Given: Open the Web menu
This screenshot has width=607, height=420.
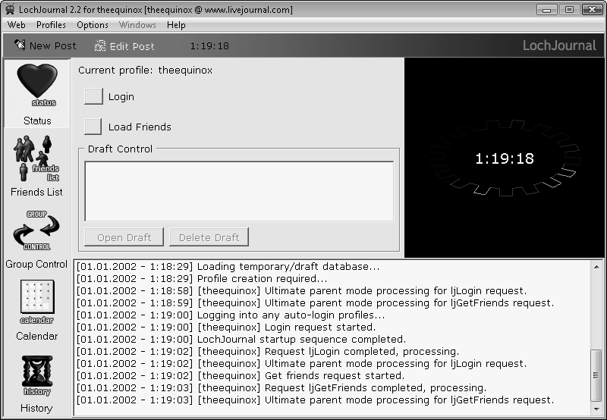Looking at the screenshot, I should (x=16, y=25).
